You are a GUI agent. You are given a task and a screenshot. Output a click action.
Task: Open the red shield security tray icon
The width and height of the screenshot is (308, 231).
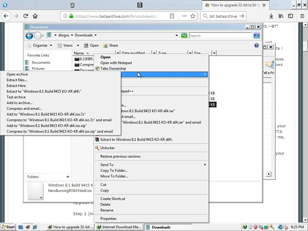[256, 227]
